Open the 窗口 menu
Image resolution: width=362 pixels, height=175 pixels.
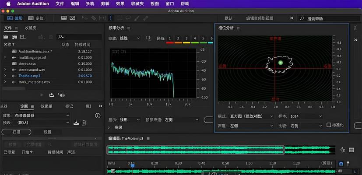point(170,3)
